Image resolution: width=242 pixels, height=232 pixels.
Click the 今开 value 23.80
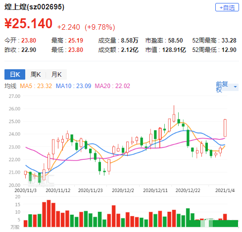[x=29, y=41]
